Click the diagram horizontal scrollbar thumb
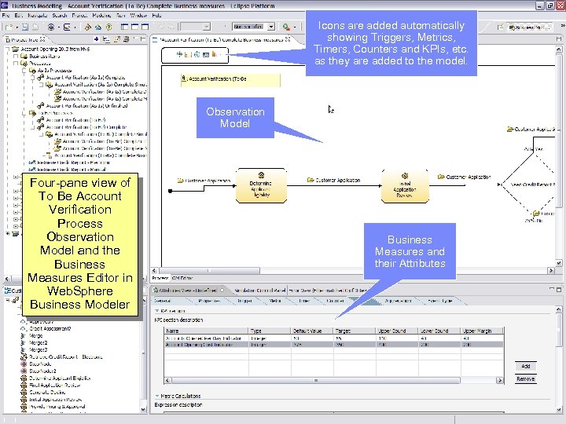This screenshot has height=424, width=566. [209, 270]
